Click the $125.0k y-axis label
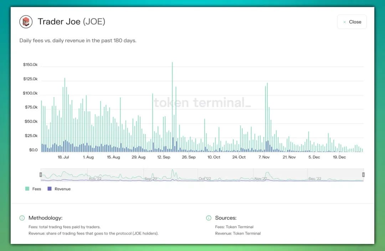385x251 pixels. pyautogui.click(x=30, y=79)
